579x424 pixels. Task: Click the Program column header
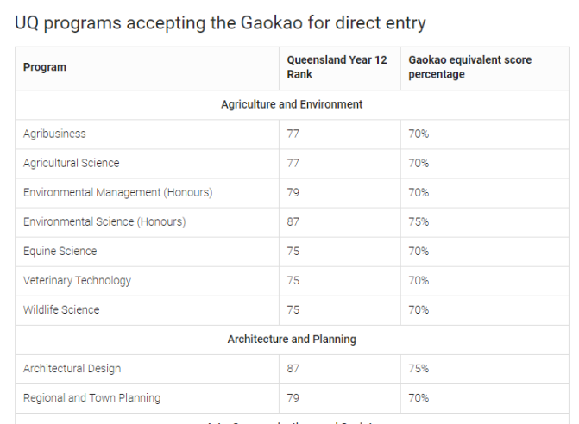point(45,67)
